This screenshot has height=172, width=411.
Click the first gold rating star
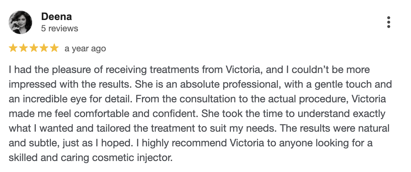(13, 48)
